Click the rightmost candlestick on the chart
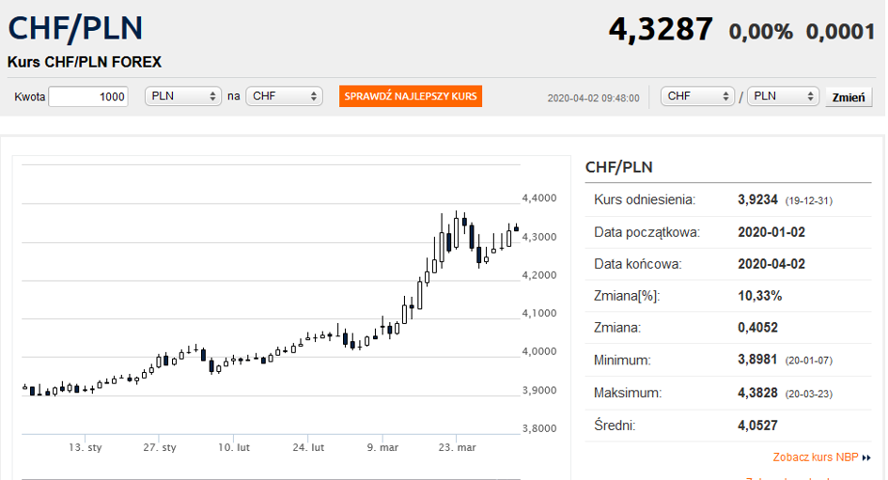This screenshot has height=480, width=888. [516, 227]
